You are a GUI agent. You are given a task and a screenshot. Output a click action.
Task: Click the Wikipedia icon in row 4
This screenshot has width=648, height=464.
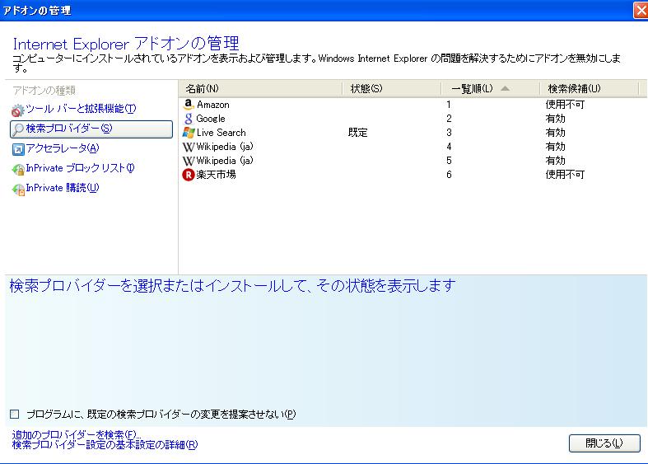[x=188, y=147]
